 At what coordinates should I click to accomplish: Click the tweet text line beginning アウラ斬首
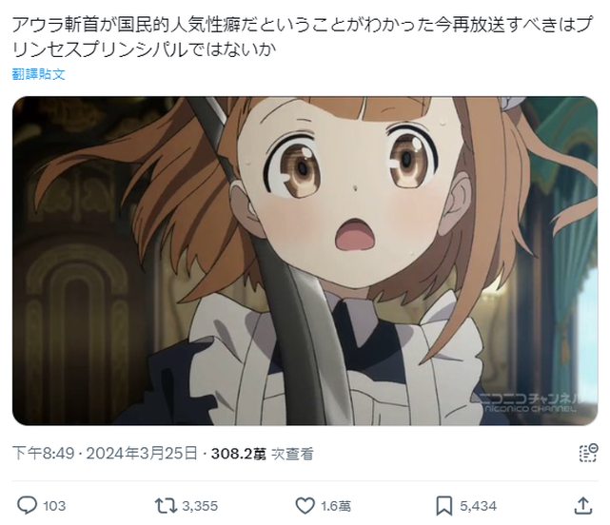pyautogui.click(x=303, y=26)
